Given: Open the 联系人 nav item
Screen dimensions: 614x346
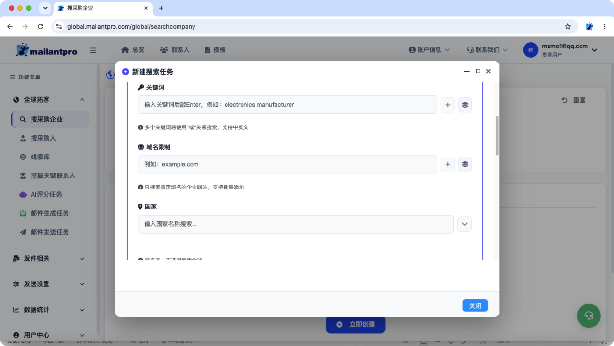Looking at the screenshot, I should coord(175,50).
